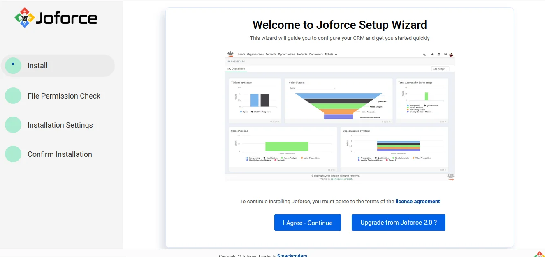Click Upgrade from Joforce 2.0 button
Viewport: 545px width, 257px height.
398,223
